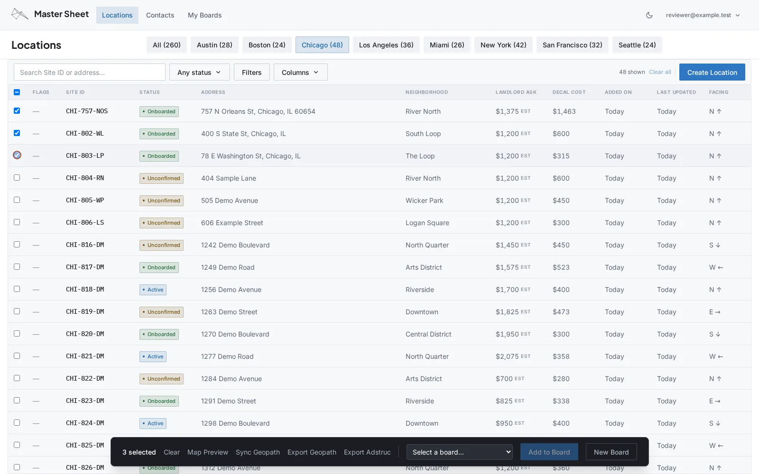
Task: Filter by Austin (28)
Action: 214,45
